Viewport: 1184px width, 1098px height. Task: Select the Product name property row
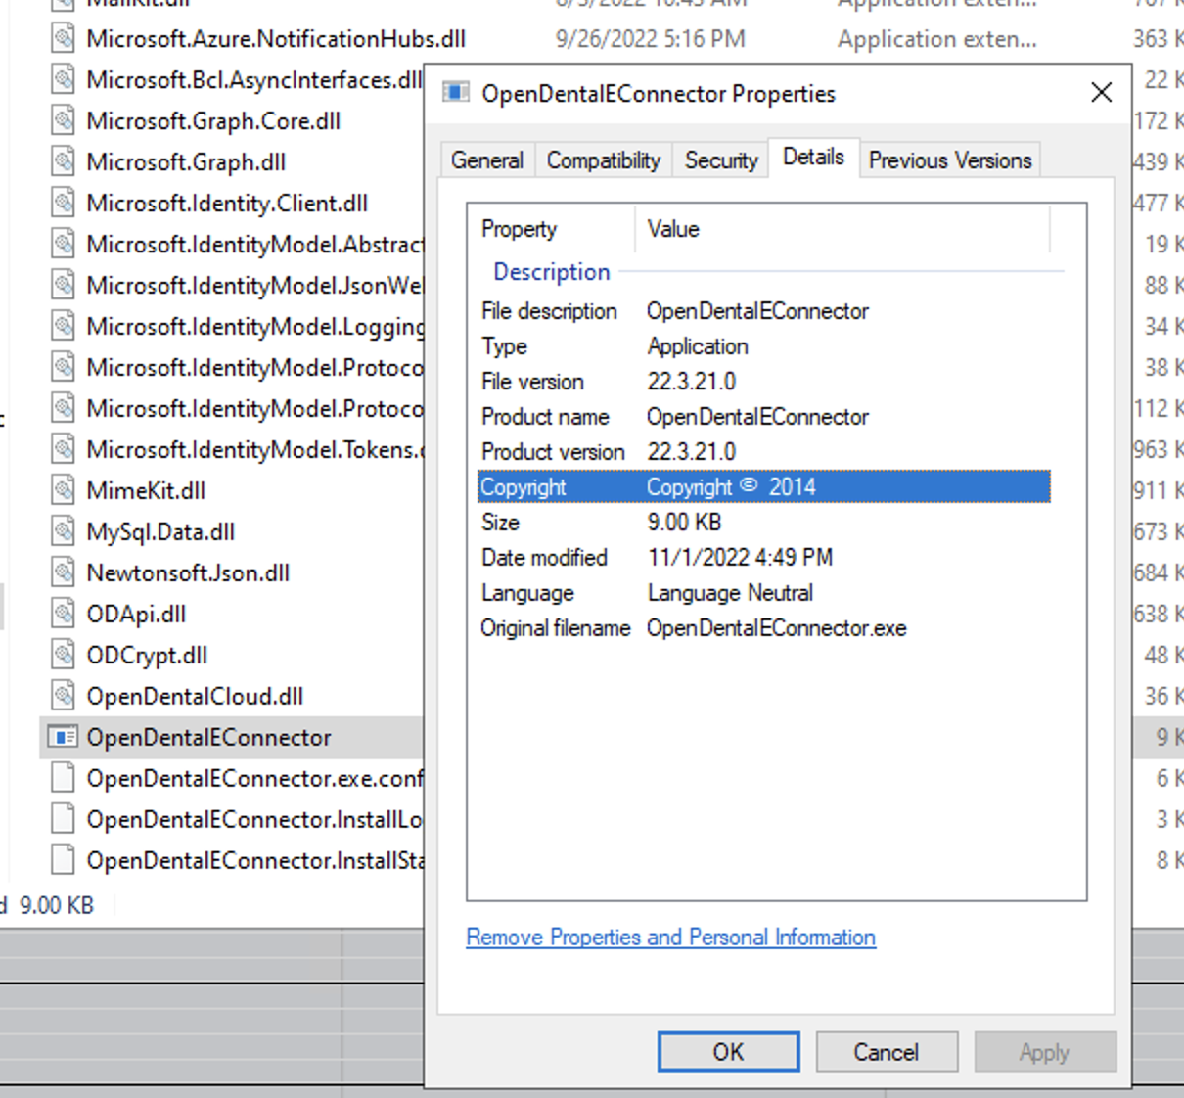[763, 417]
